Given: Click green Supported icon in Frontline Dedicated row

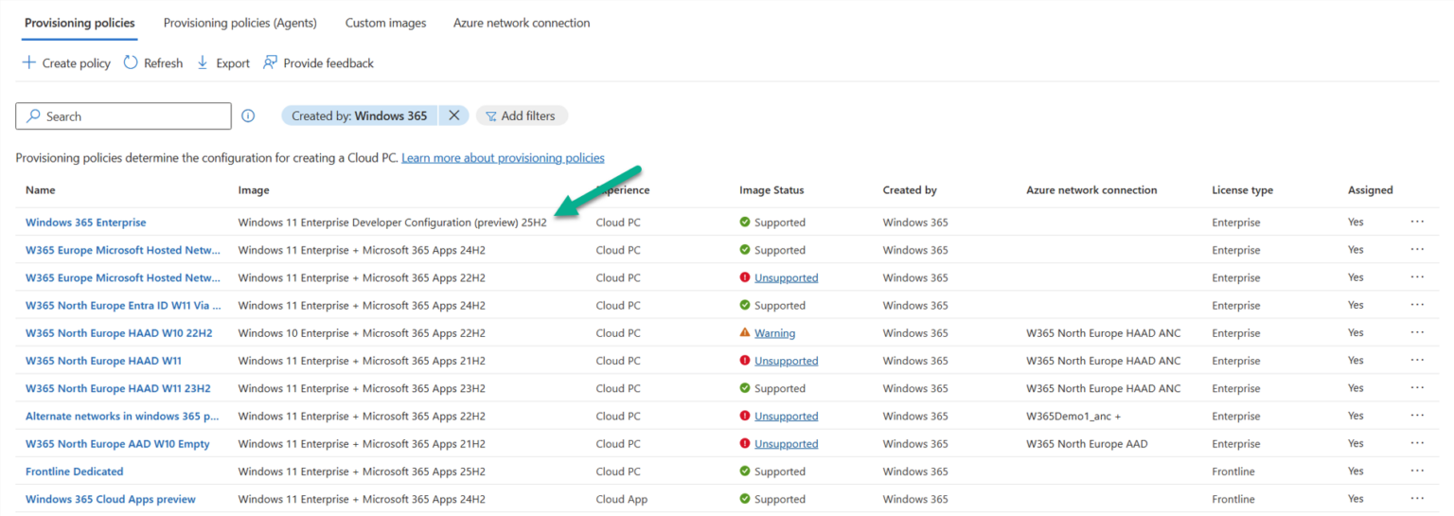Looking at the screenshot, I should 745,471.
